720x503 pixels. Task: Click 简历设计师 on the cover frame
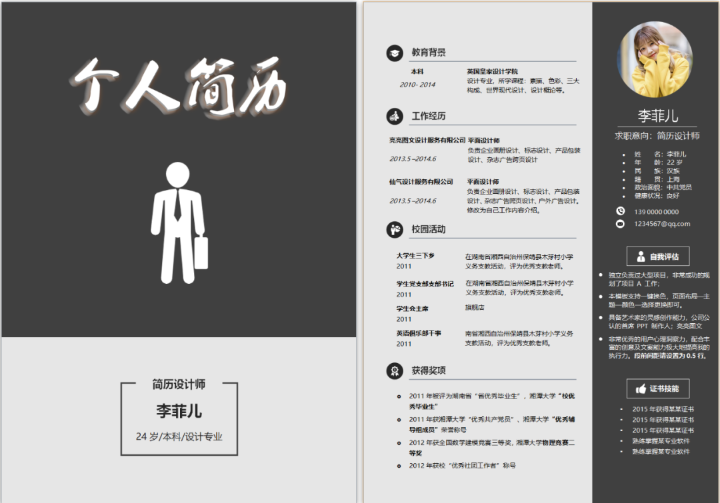[179, 384]
